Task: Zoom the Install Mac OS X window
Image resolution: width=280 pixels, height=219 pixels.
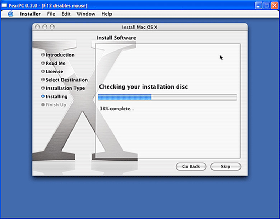Action: pos(52,27)
